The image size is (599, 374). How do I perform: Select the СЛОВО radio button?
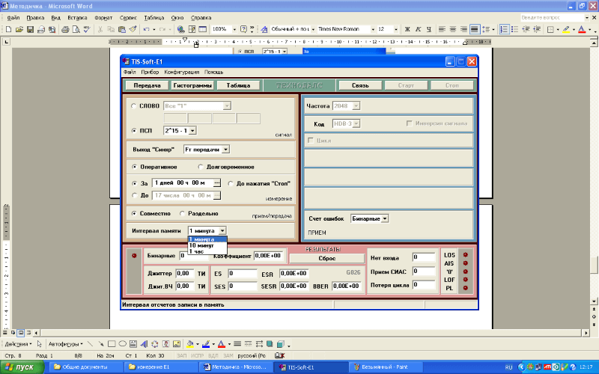click(133, 106)
